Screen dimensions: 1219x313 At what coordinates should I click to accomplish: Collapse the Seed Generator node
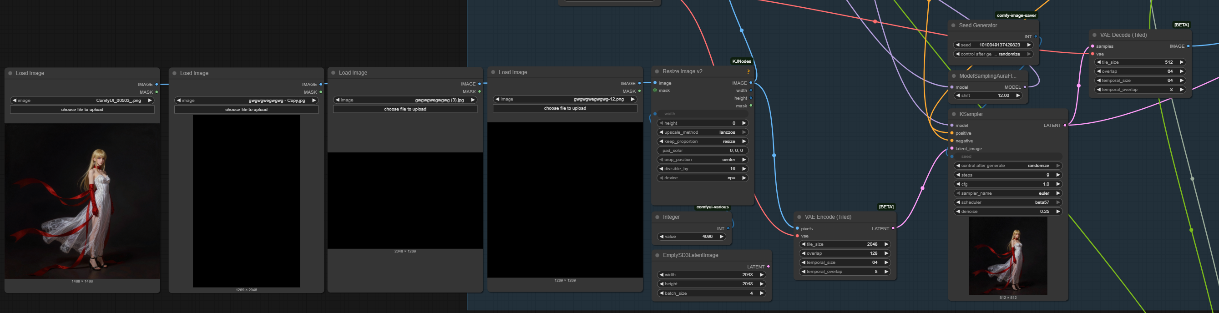954,25
